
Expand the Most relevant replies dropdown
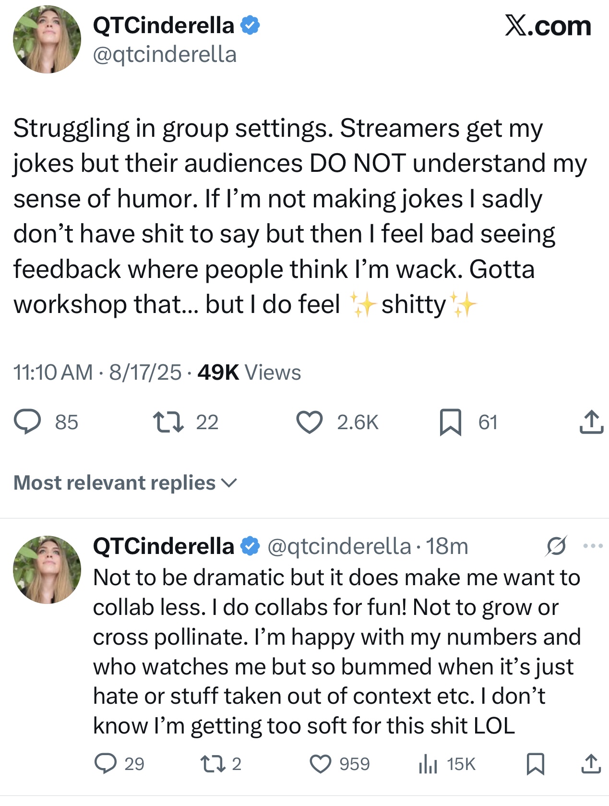click(125, 483)
